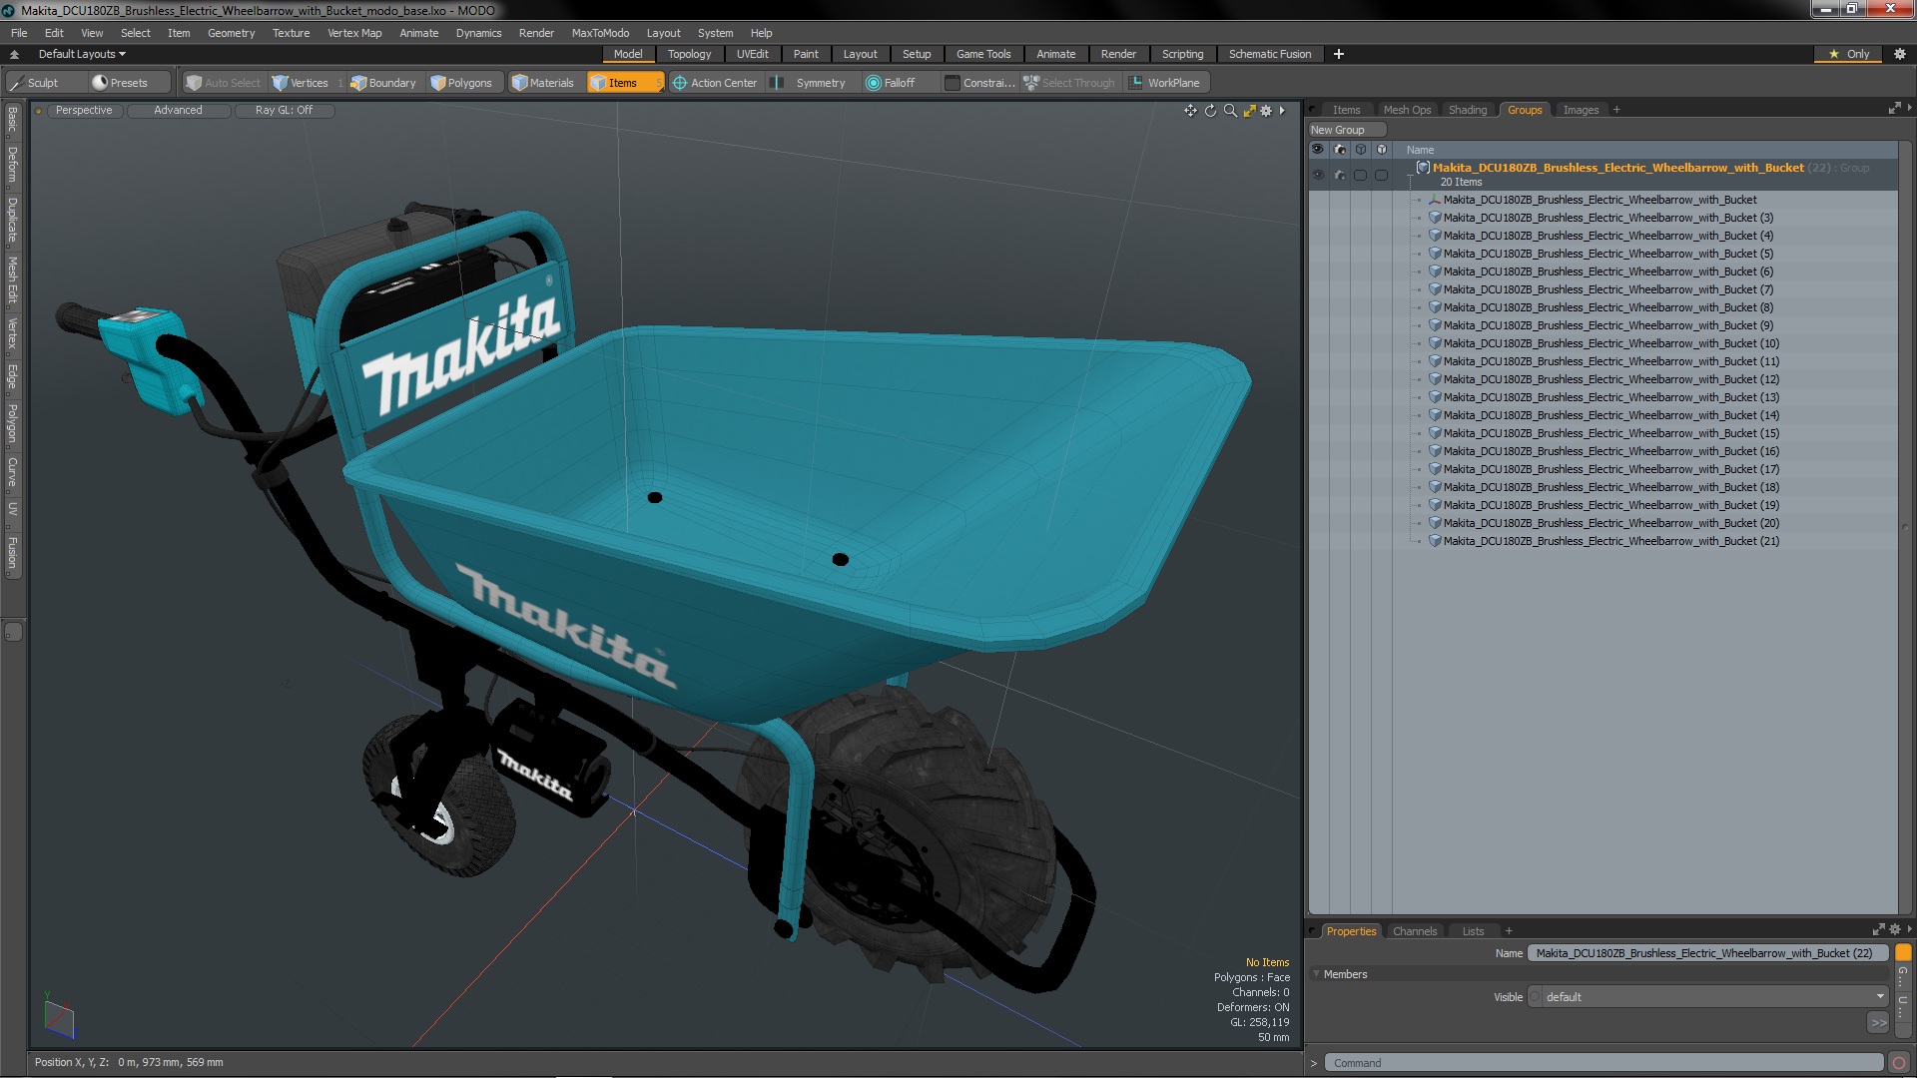Open the Deform side tab
The image size is (1917, 1078).
[x=12, y=165]
